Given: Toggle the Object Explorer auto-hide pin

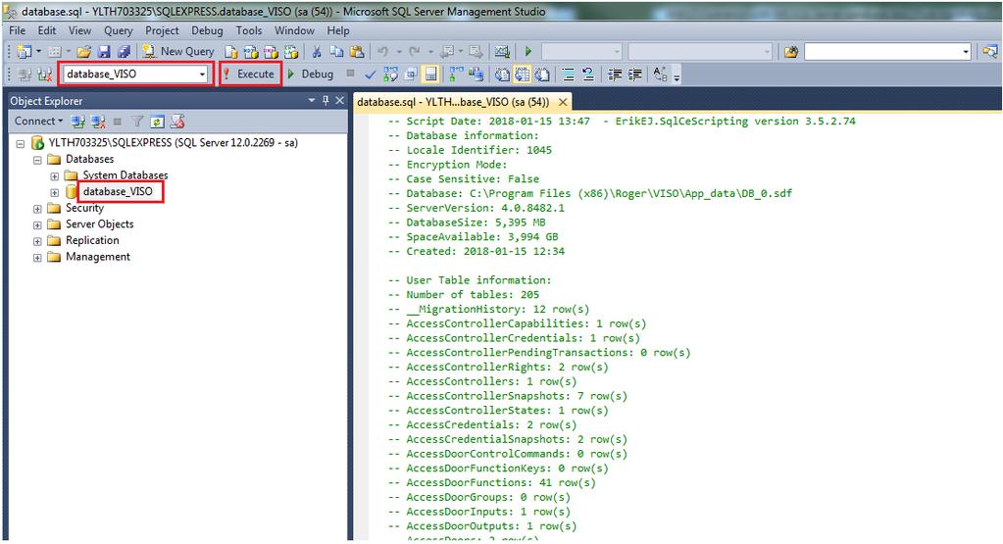Looking at the screenshot, I should point(326,100).
